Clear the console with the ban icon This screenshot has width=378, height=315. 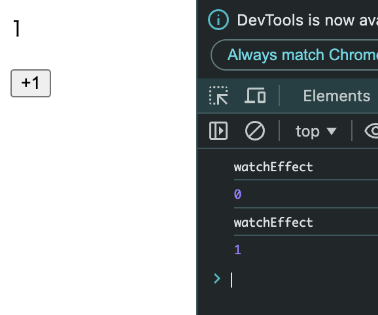pos(255,131)
